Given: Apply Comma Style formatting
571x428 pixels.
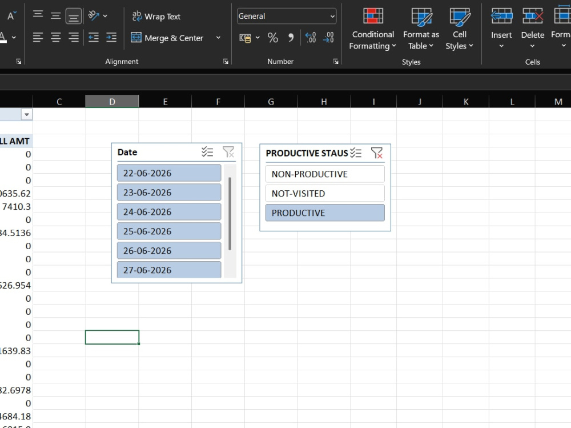Looking at the screenshot, I should (291, 38).
